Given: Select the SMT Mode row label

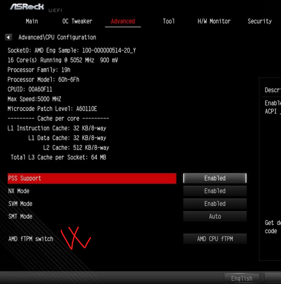Looking at the screenshot, I should click(20, 217).
